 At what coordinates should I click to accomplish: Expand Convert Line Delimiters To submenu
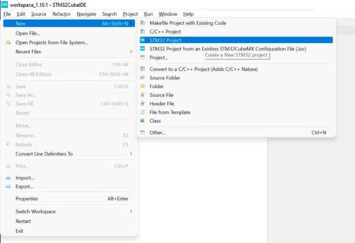click(130, 154)
